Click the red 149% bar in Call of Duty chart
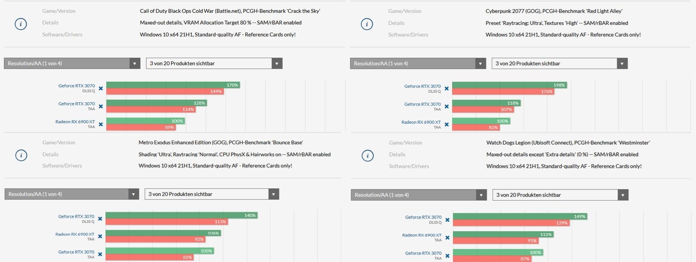Image resolution: width=696 pixels, height=262 pixels. pos(165,91)
